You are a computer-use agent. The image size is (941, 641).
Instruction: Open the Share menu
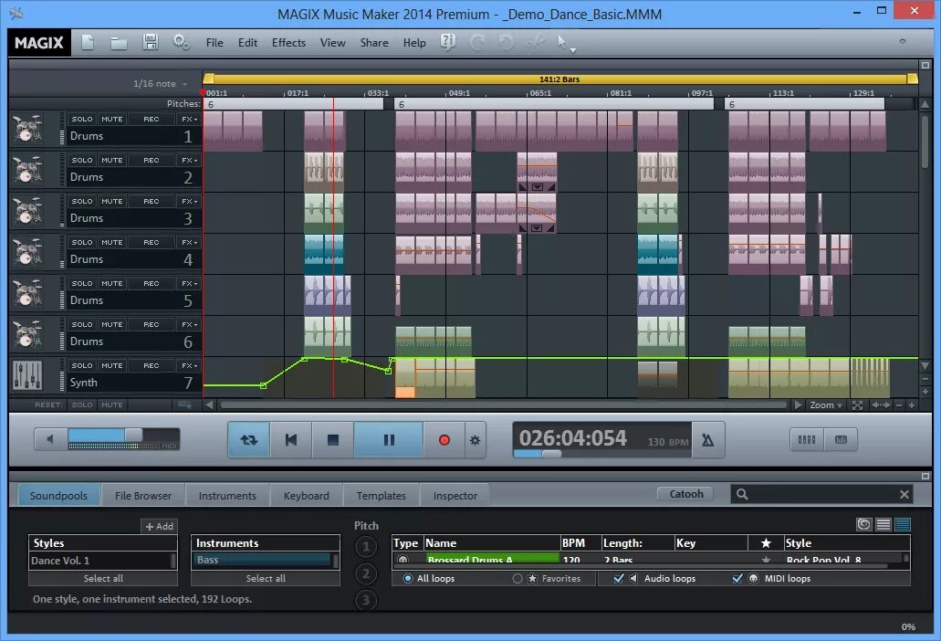[x=374, y=43]
